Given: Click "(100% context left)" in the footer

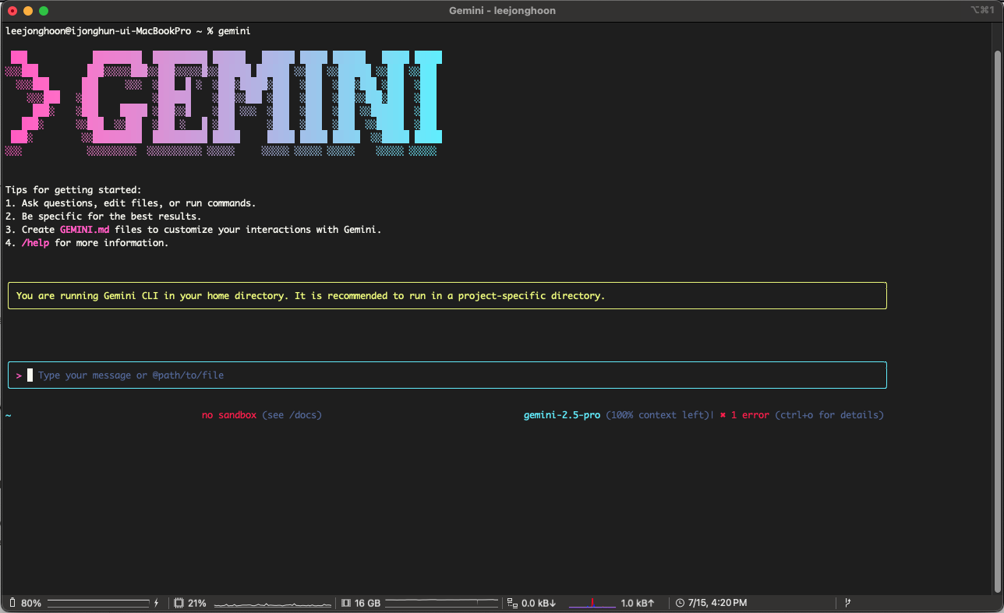Looking at the screenshot, I should click(x=658, y=415).
